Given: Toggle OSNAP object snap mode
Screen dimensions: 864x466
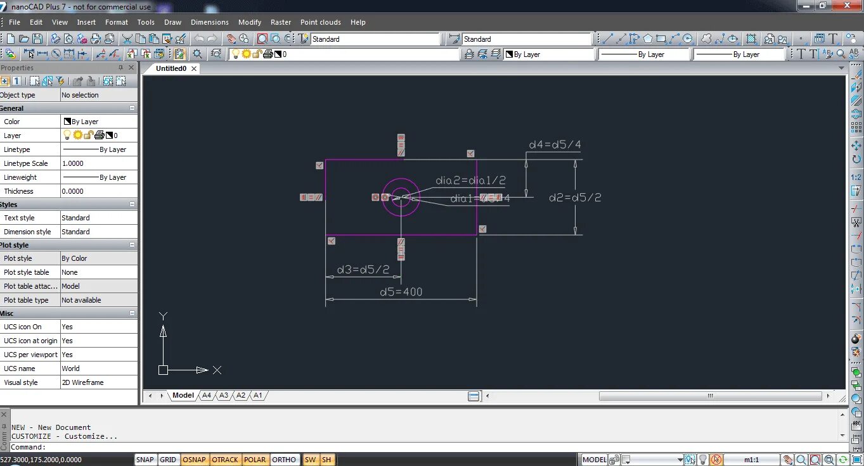Looking at the screenshot, I should [194, 460].
